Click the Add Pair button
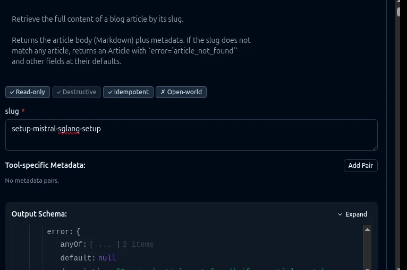 [x=361, y=166]
